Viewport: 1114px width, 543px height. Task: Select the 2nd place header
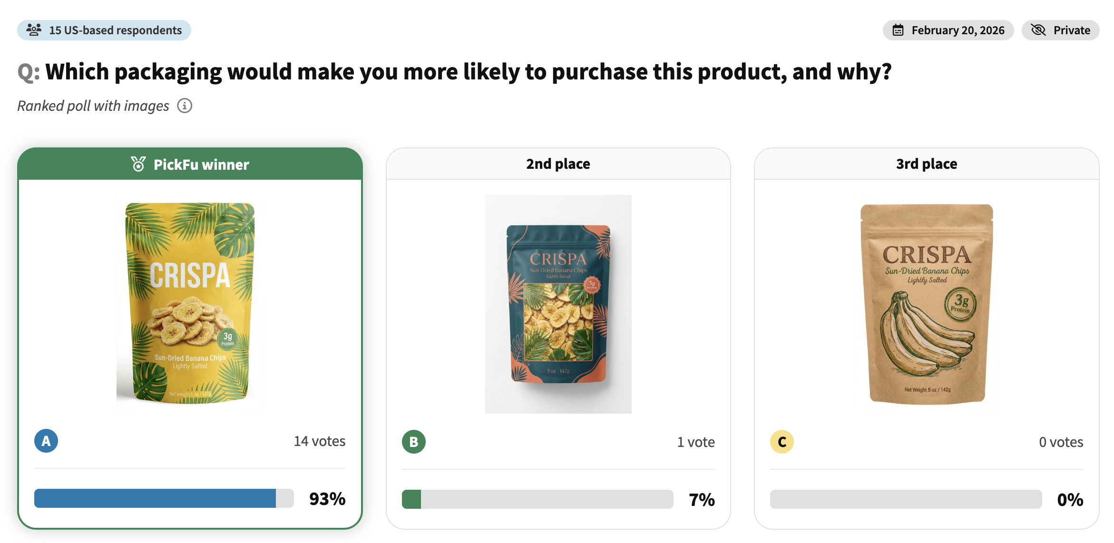(x=558, y=164)
